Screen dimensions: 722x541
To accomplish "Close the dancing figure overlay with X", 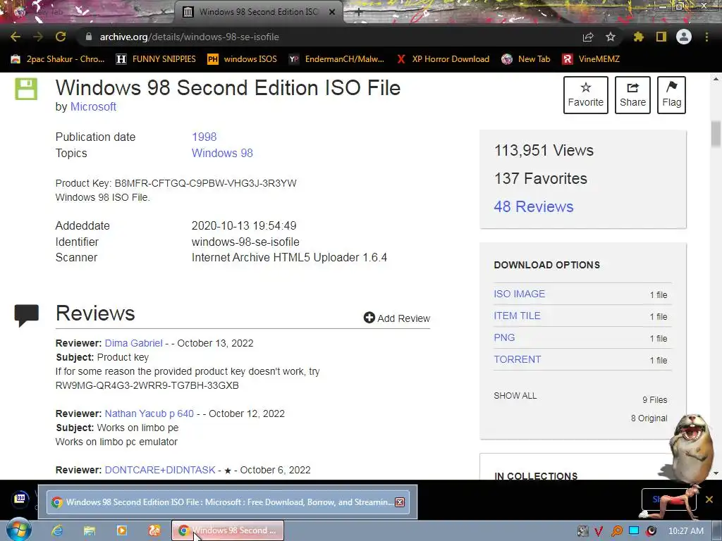I will 709,499.
